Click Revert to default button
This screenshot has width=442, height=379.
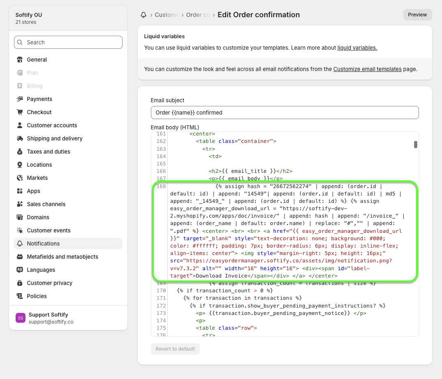[175, 349]
